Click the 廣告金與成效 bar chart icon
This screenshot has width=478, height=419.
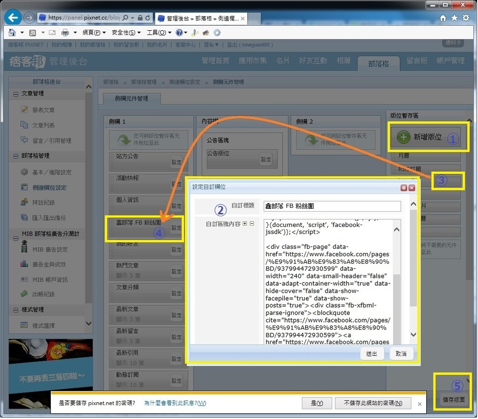tap(24, 264)
